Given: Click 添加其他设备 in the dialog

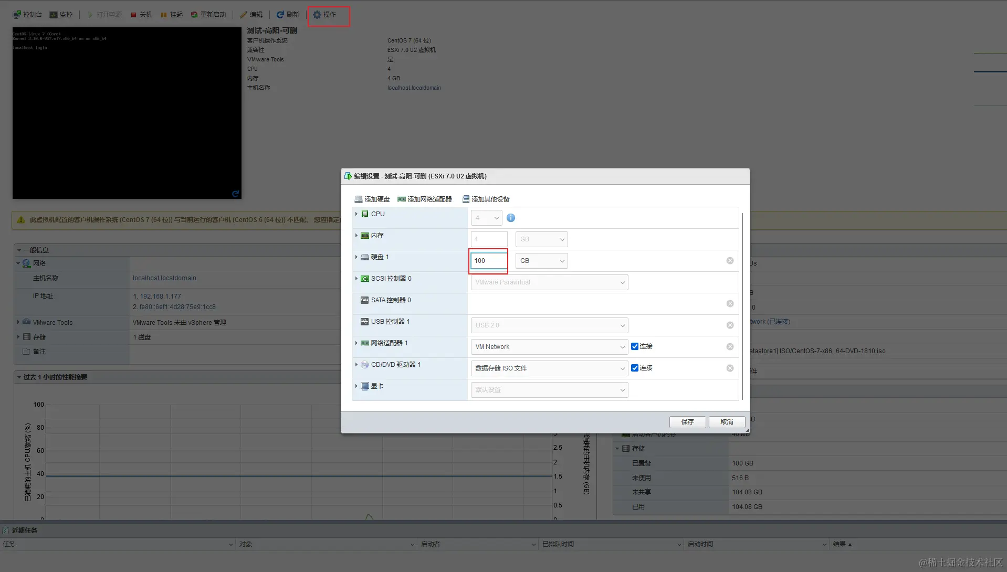Looking at the screenshot, I should point(486,199).
